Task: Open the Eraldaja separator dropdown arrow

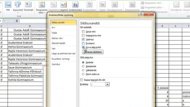Action: point(107,84)
